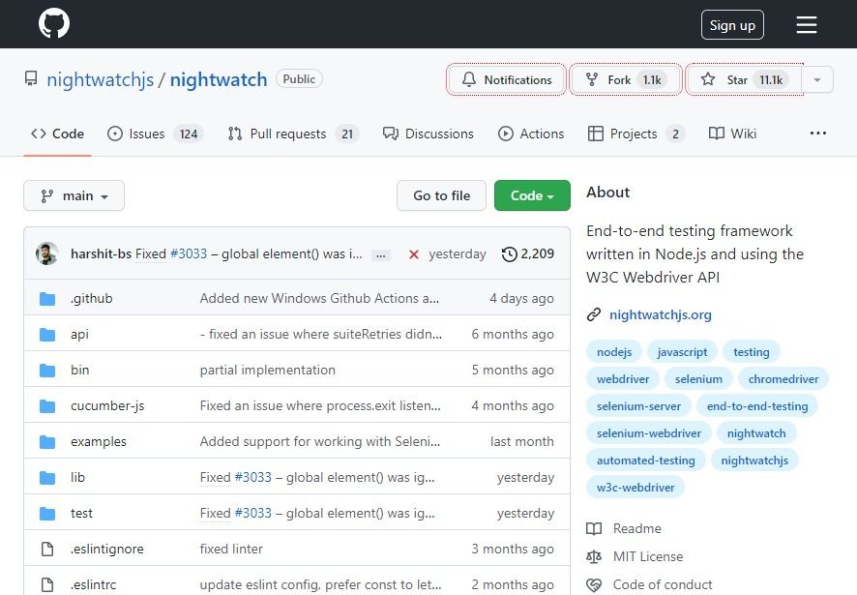Click the bin folder icon
This screenshot has width=857, height=595.
point(47,371)
